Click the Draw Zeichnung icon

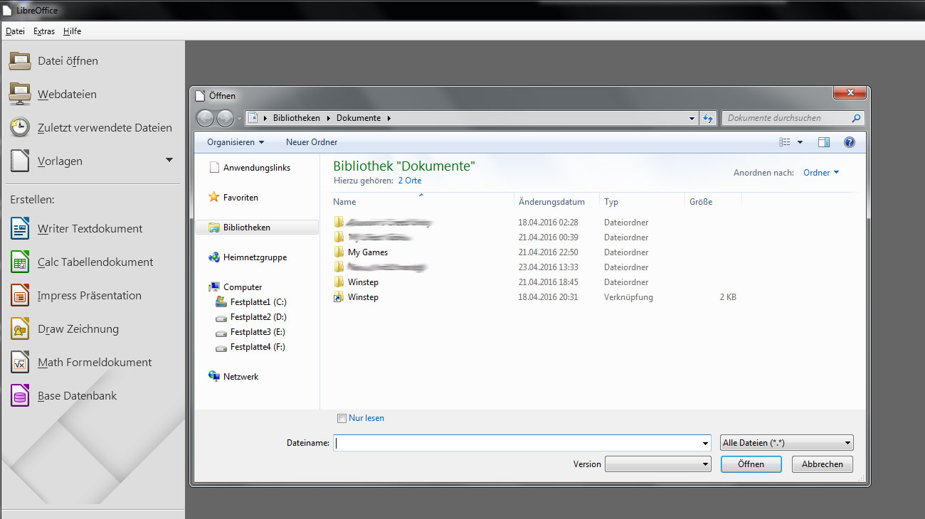pyautogui.click(x=19, y=328)
